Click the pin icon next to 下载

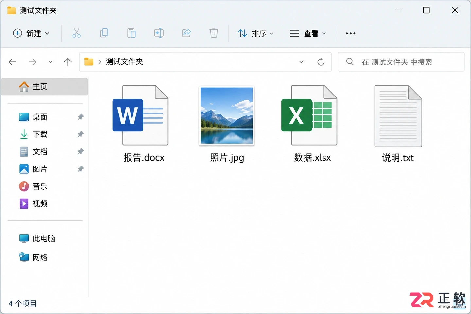pos(80,134)
